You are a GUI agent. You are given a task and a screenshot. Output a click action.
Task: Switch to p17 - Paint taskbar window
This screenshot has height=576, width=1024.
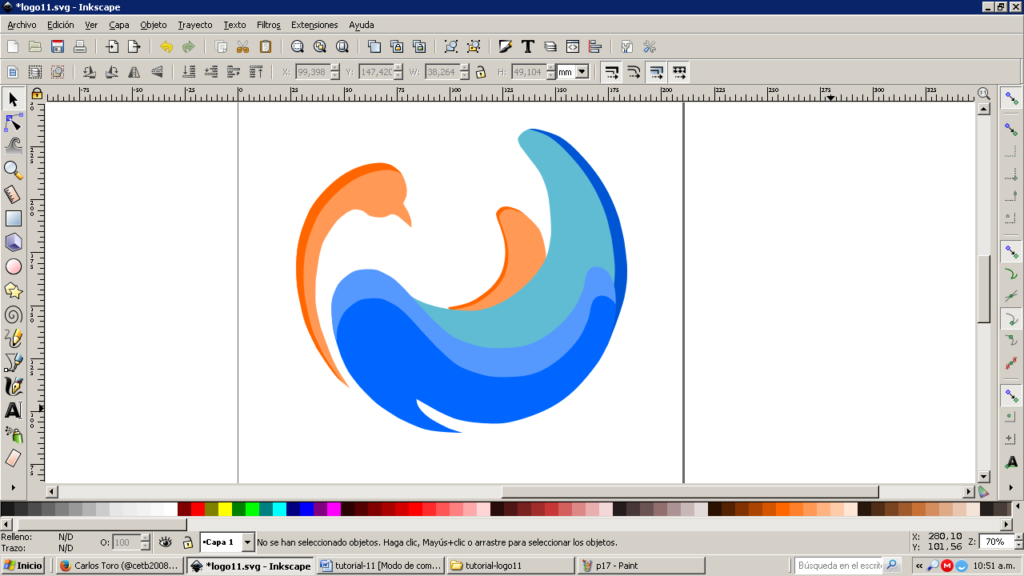641,566
